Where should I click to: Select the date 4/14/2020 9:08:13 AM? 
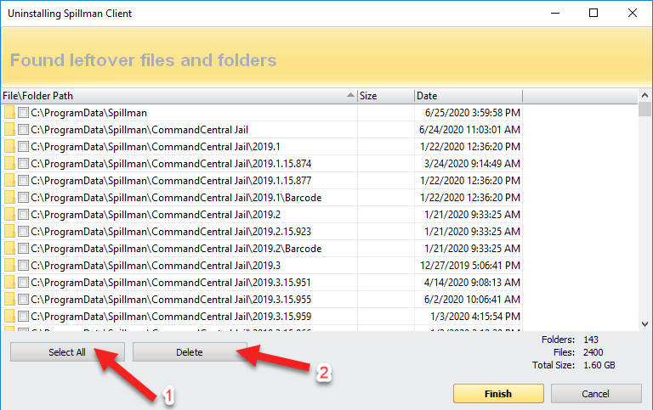click(472, 283)
